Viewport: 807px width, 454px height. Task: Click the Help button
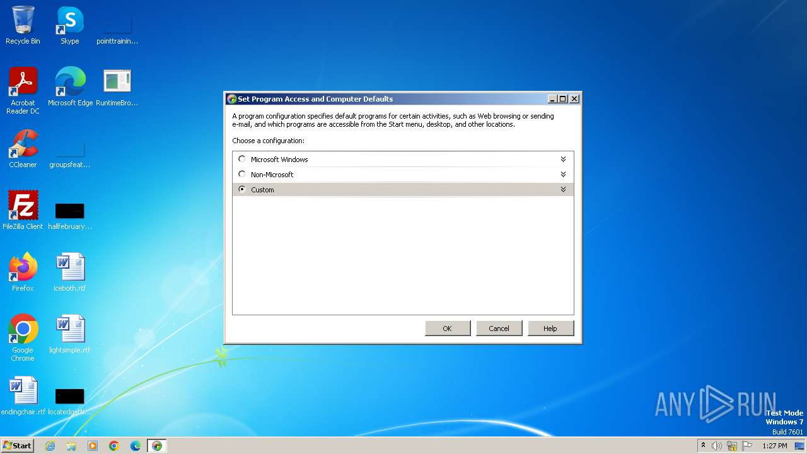click(x=550, y=328)
